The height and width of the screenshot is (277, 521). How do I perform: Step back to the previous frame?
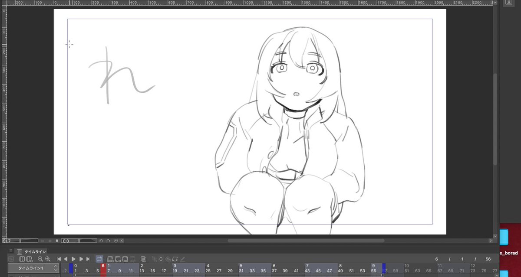click(66, 259)
